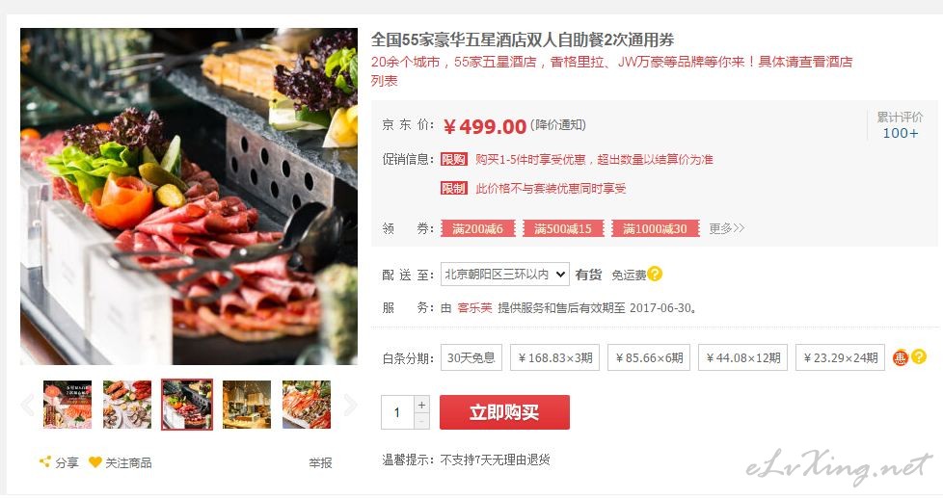Click the red 惠 badge icon
Image resolution: width=943 pixels, height=499 pixels.
(x=901, y=357)
